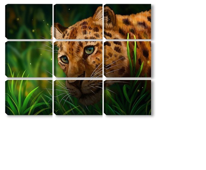Select the top-middle panel with leopard's forehead

[x=78, y=22]
